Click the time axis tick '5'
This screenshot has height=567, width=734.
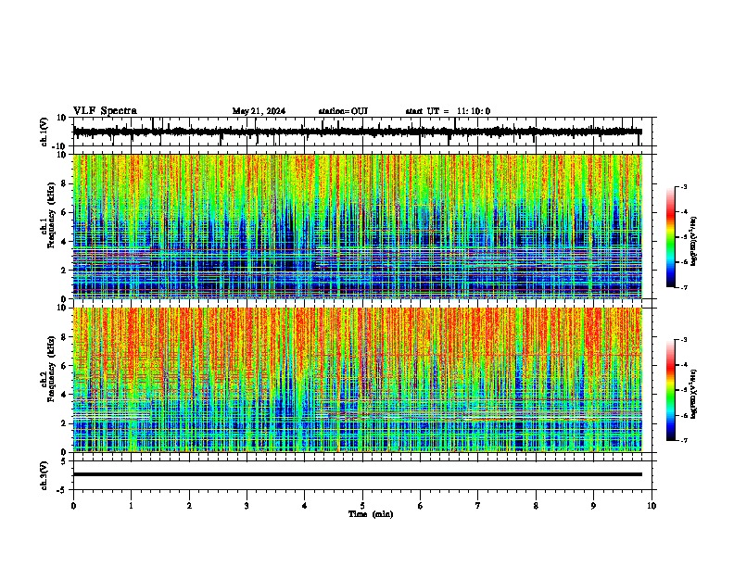click(362, 506)
